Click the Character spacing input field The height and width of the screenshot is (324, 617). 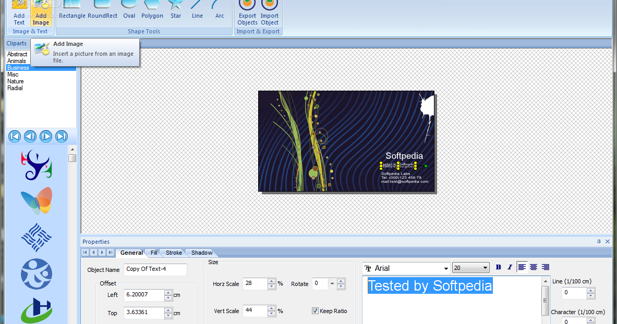[574, 321]
